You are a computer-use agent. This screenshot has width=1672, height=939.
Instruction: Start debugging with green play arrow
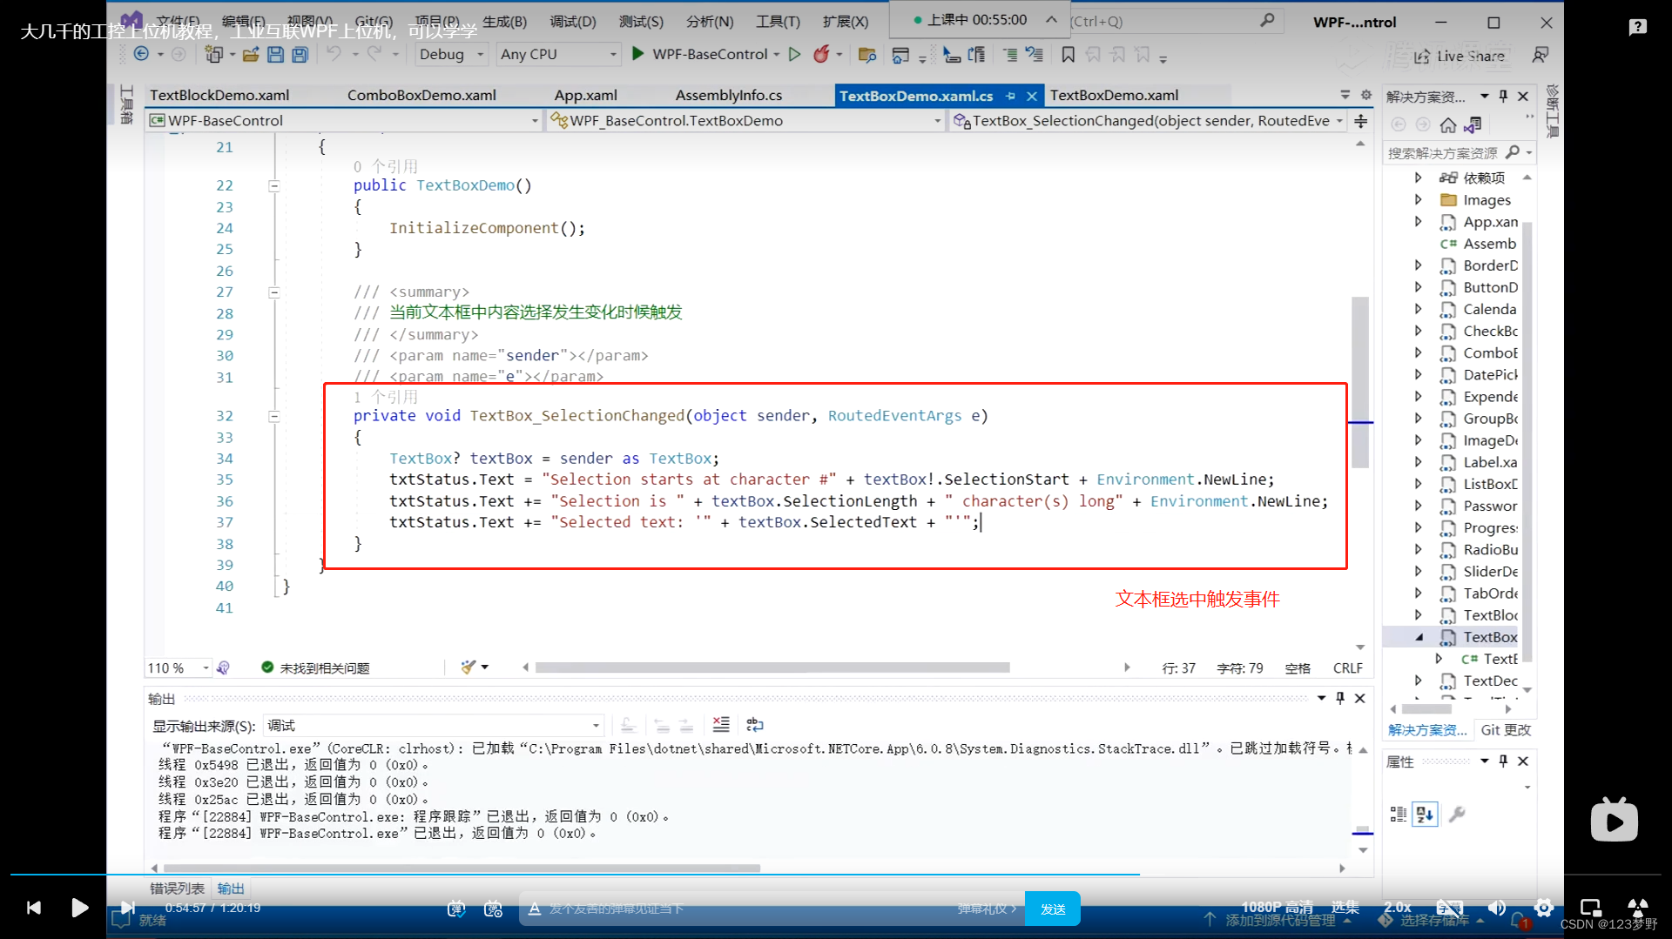pos(638,54)
